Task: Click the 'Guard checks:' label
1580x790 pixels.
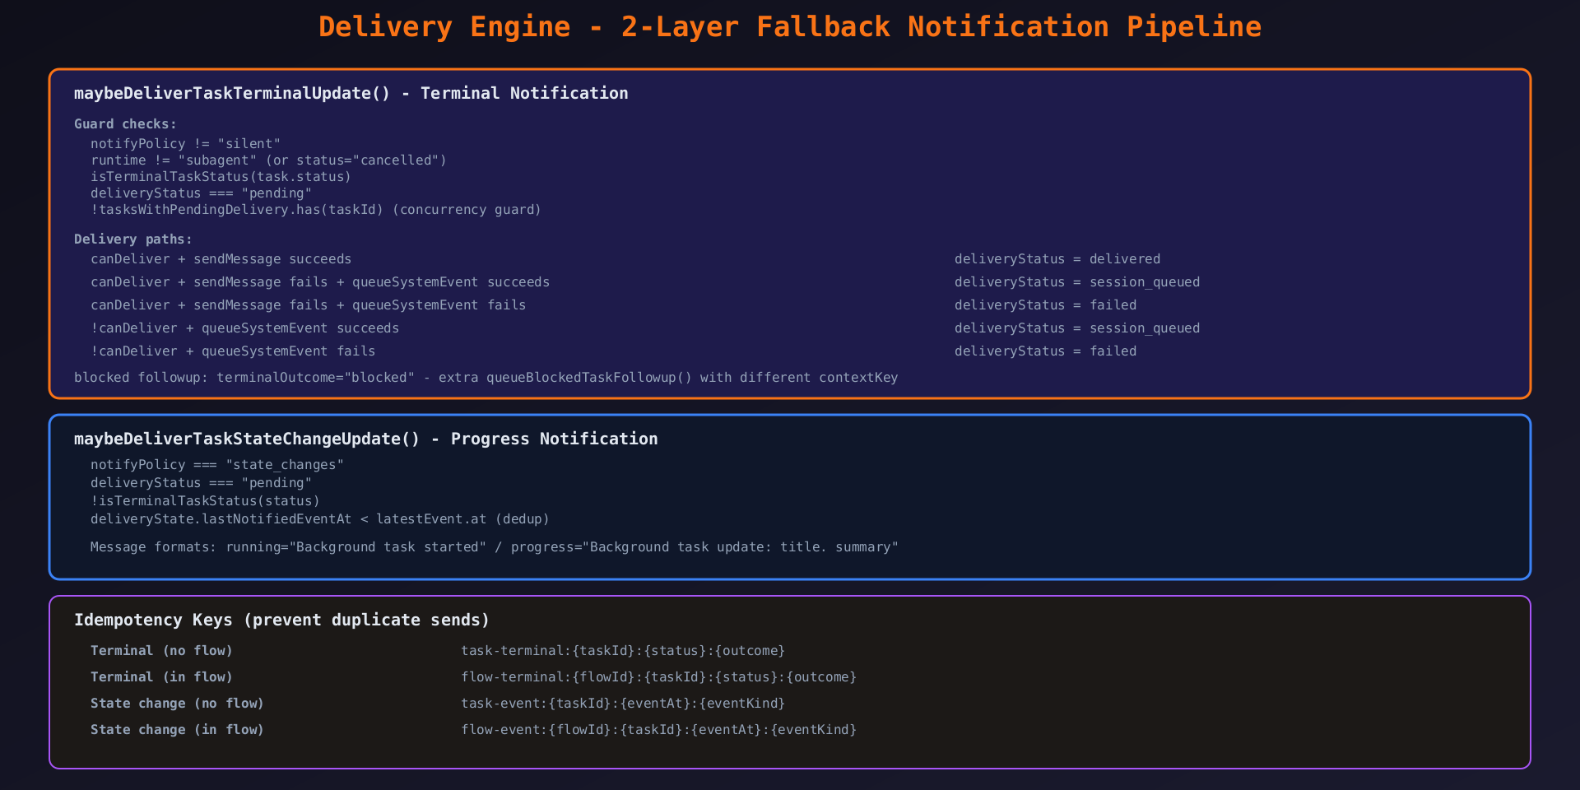Action: click(x=125, y=123)
